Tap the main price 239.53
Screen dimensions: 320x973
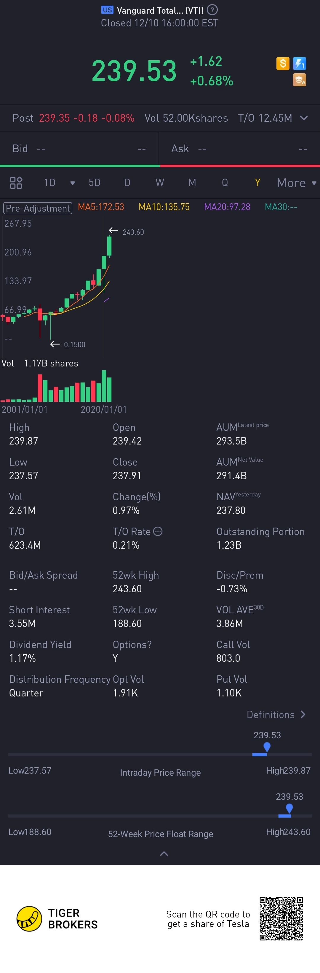134,71
